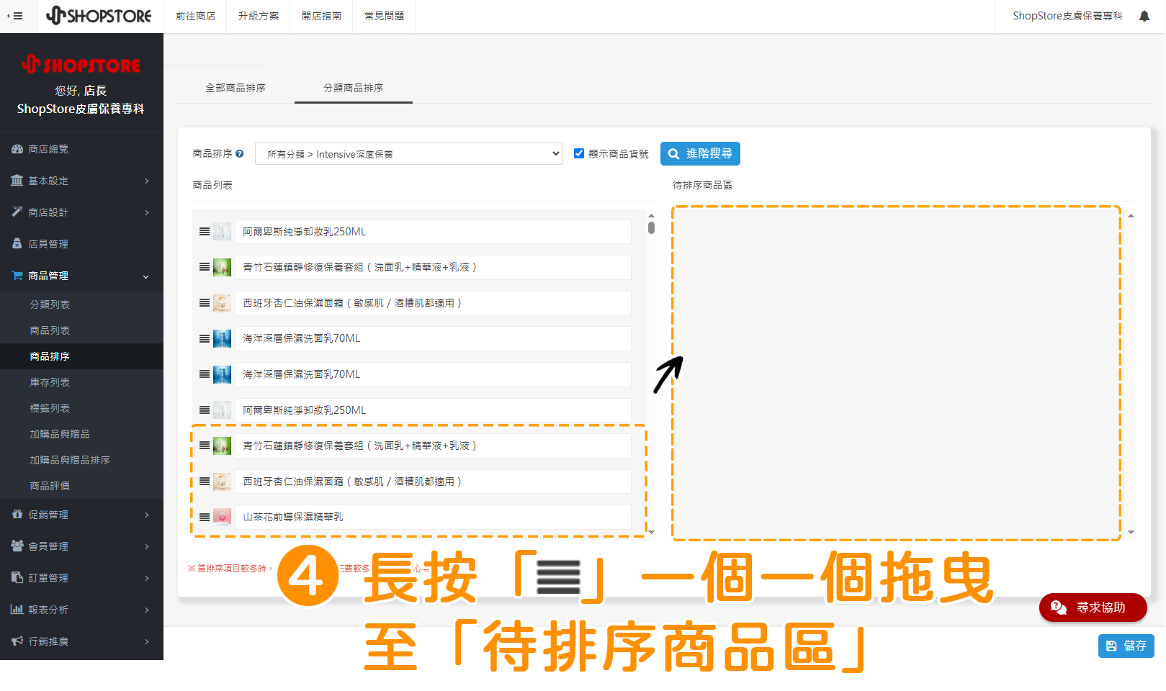Click the 店員管理 sidebar item

coord(81,244)
